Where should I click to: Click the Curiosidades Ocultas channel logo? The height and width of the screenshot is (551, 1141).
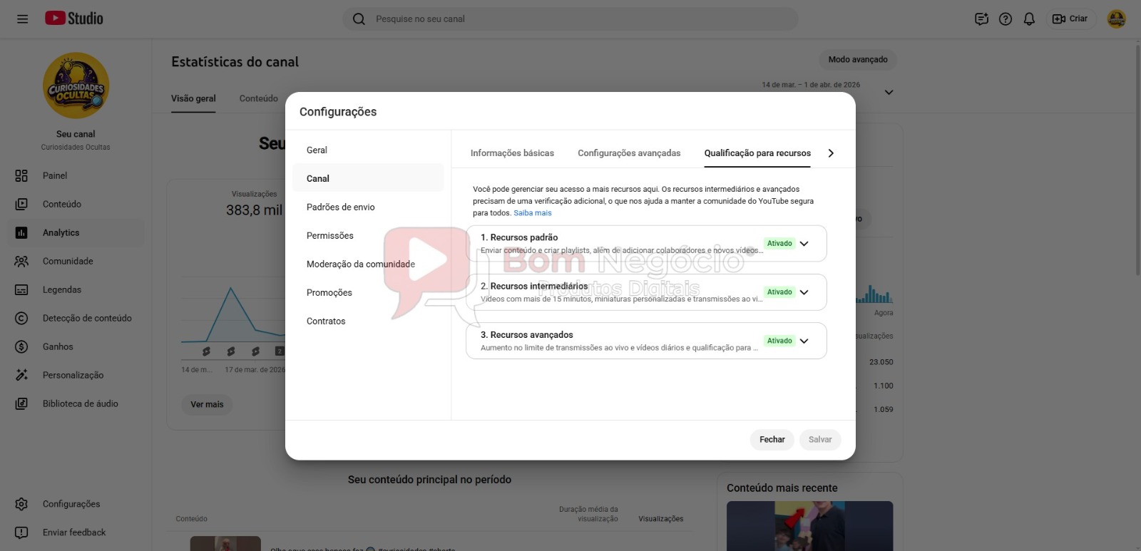(x=76, y=86)
